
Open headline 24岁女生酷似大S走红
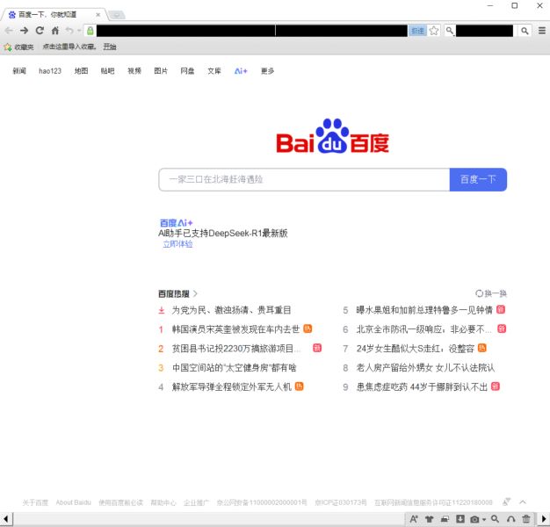click(416, 349)
